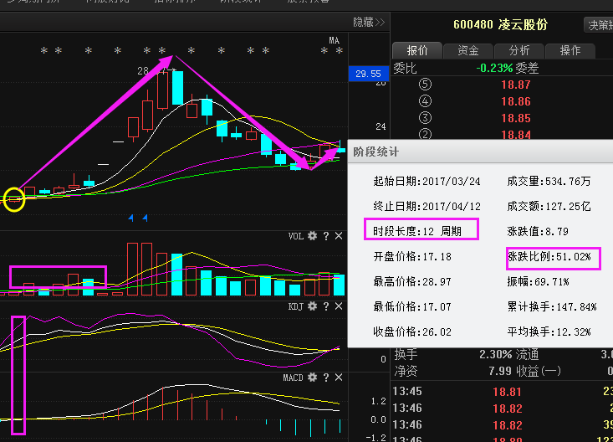Select sell price 18.85
Viewport: 613px width, 442px height.
tap(516, 118)
